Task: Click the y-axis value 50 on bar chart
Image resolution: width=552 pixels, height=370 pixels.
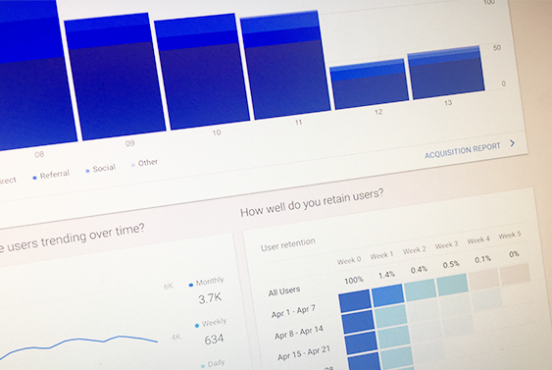Action: coord(497,47)
